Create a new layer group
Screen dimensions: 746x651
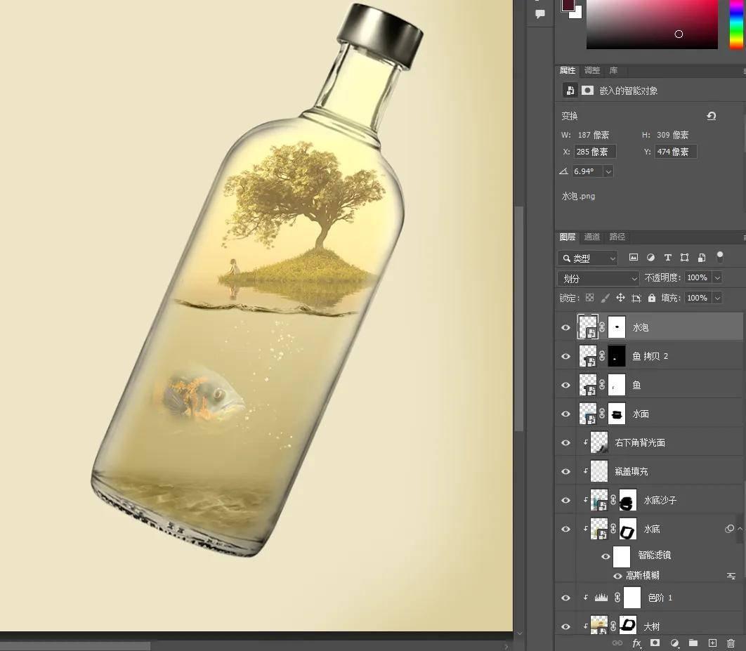pos(693,643)
